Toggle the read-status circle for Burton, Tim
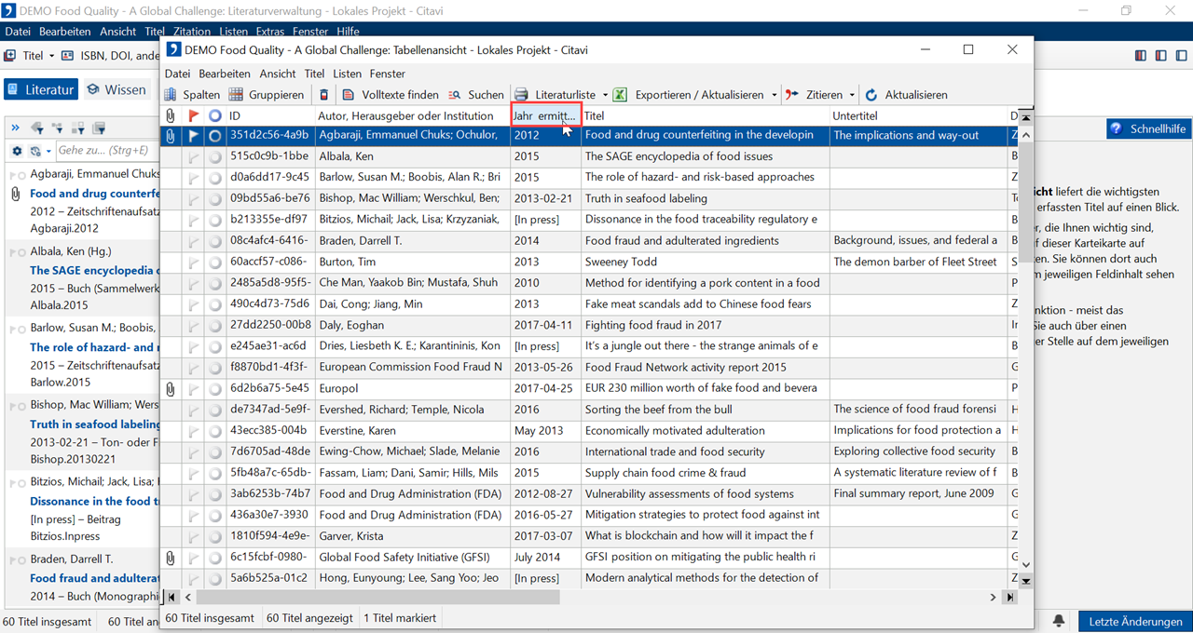The width and height of the screenshot is (1193, 633). pyautogui.click(x=215, y=263)
